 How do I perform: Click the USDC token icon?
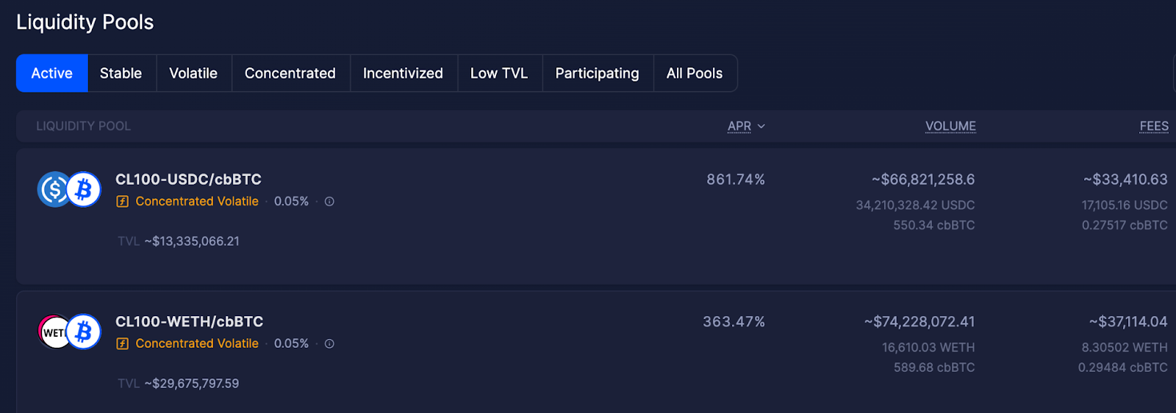[x=54, y=190]
